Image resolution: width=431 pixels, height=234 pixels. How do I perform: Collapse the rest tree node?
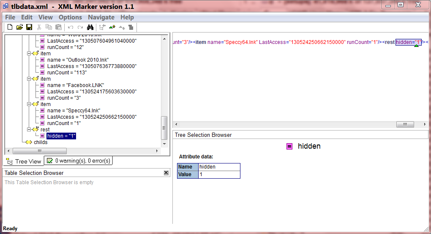click(29, 130)
